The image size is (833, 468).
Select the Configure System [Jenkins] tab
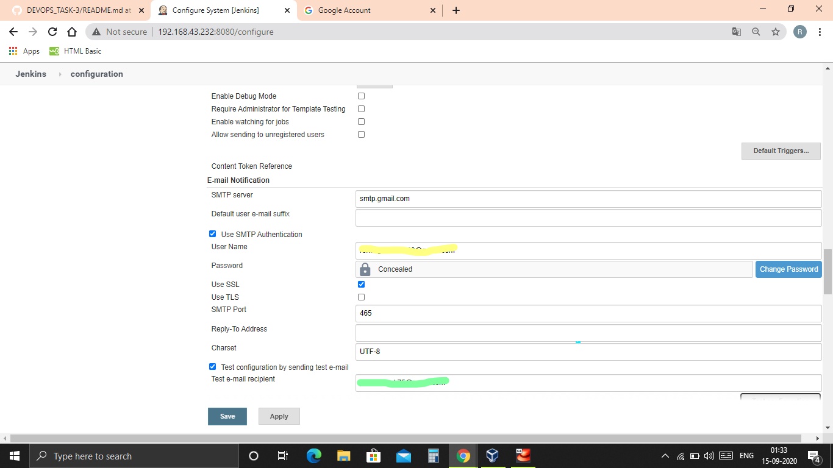pos(224,10)
